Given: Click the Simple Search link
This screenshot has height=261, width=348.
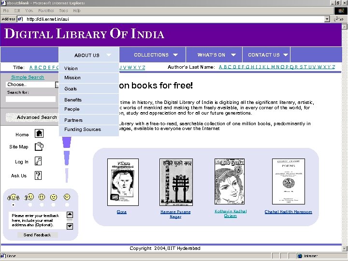Looking at the screenshot, I should pyautogui.click(x=28, y=77).
